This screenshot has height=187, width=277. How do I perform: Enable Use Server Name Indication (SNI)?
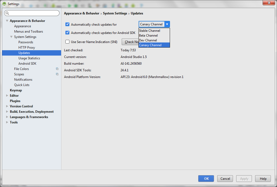[67, 42]
